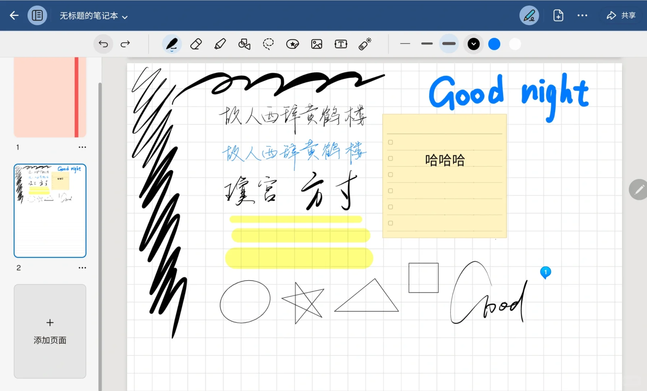This screenshot has height=391, width=647.
Task: Select the shapes tool
Action: tap(244, 44)
